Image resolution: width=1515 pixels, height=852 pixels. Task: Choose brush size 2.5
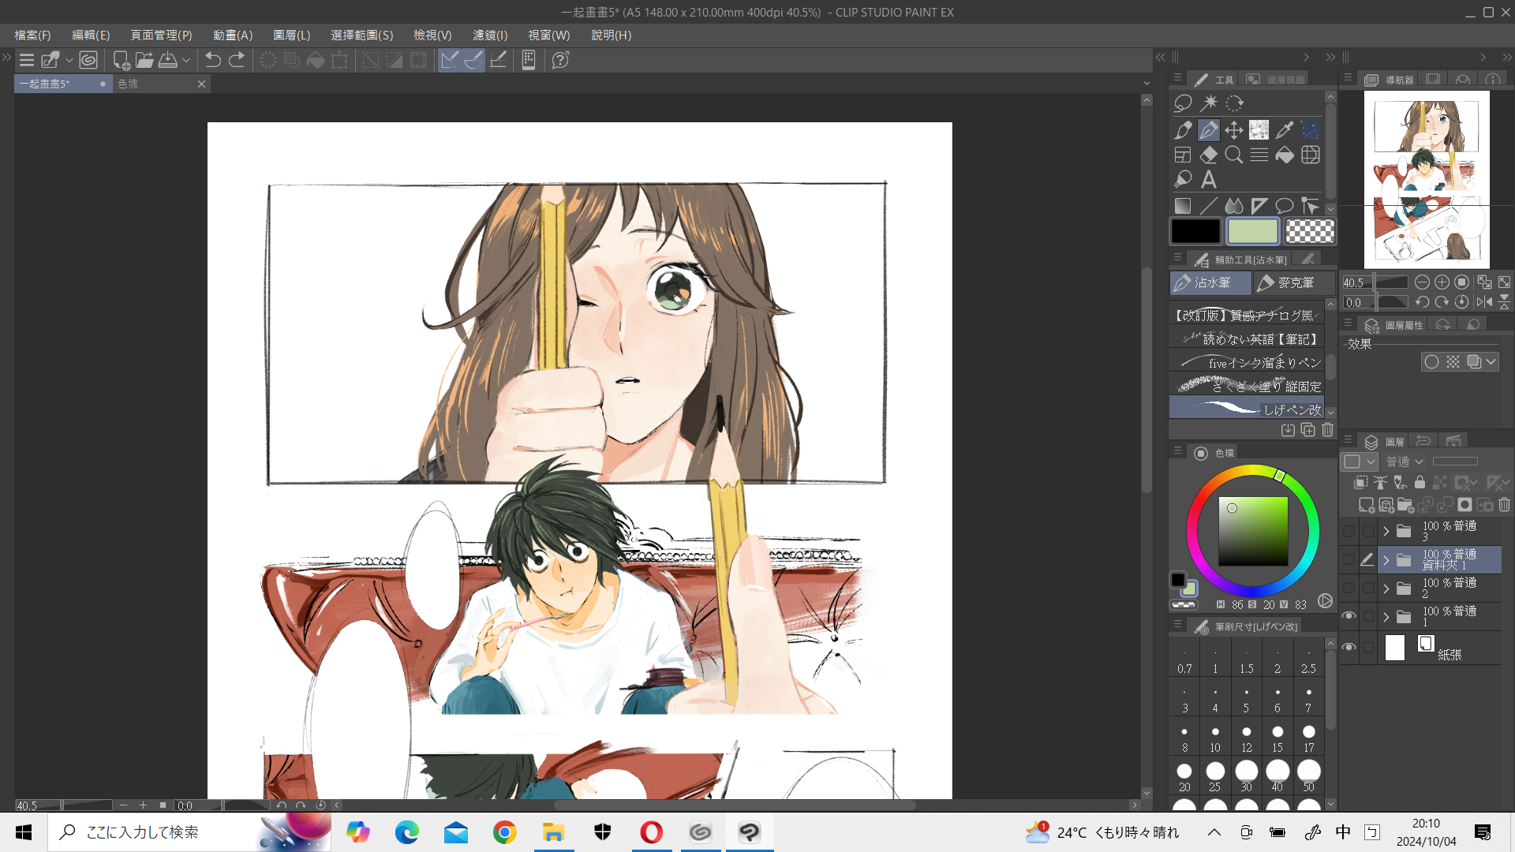[x=1308, y=660]
